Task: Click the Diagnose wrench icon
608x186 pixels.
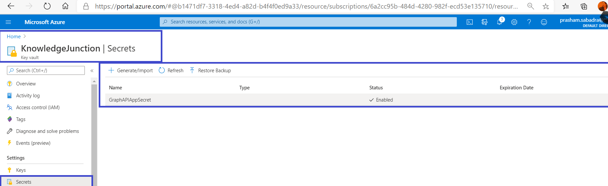Action: click(x=10, y=131)
